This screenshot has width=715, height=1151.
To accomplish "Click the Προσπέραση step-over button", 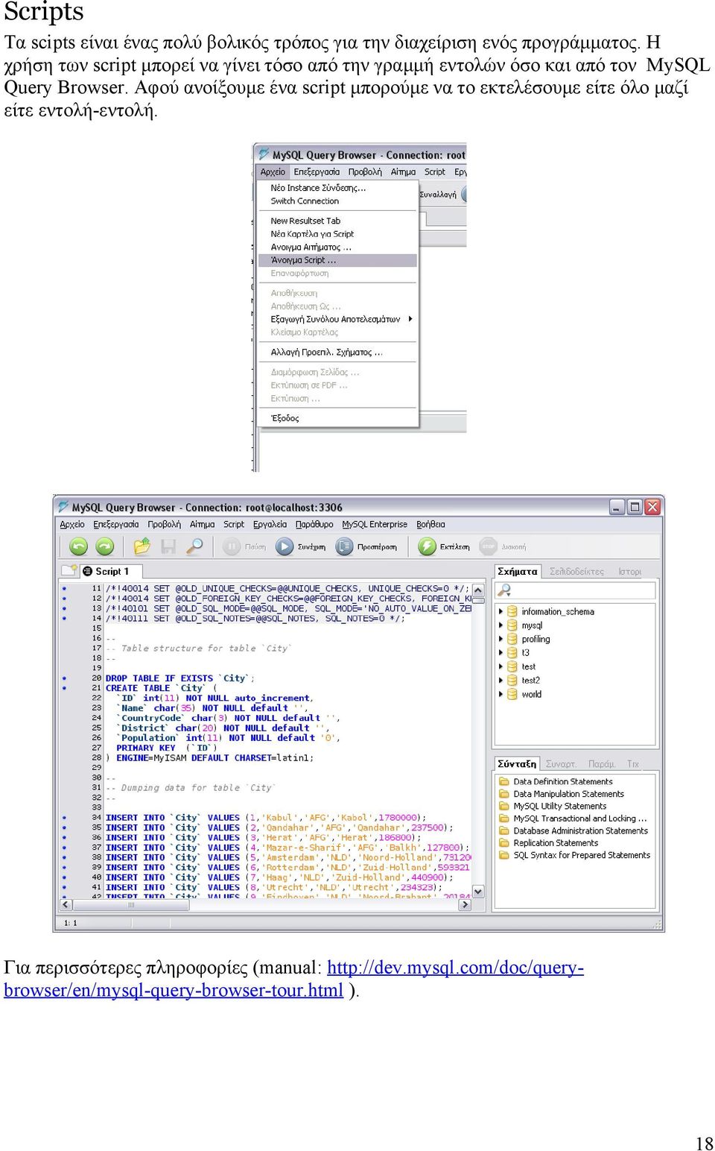I will tap(366, 546).
